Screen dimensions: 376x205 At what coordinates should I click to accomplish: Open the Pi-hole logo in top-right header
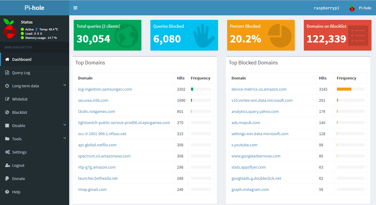352,8
